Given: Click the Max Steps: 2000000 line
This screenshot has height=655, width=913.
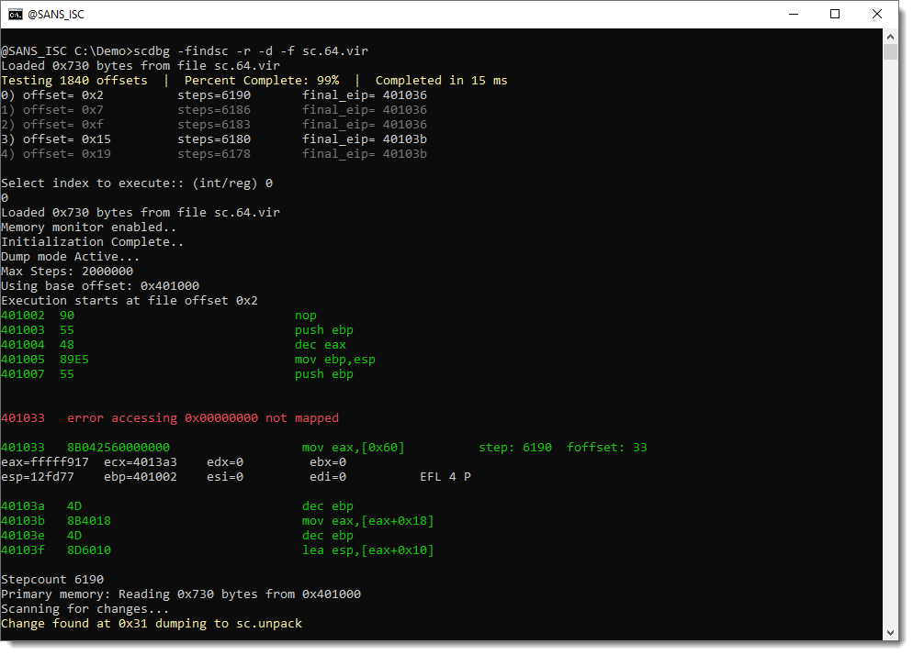Looking at the screenshot, I should (67, 272).
